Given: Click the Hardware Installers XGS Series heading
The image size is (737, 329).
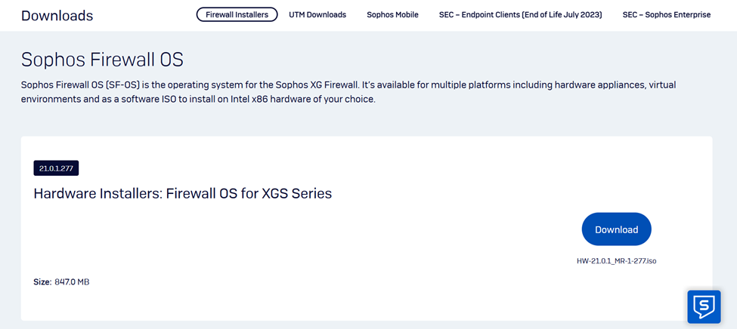Looking at the screenshot, I should tap(182, 193).
